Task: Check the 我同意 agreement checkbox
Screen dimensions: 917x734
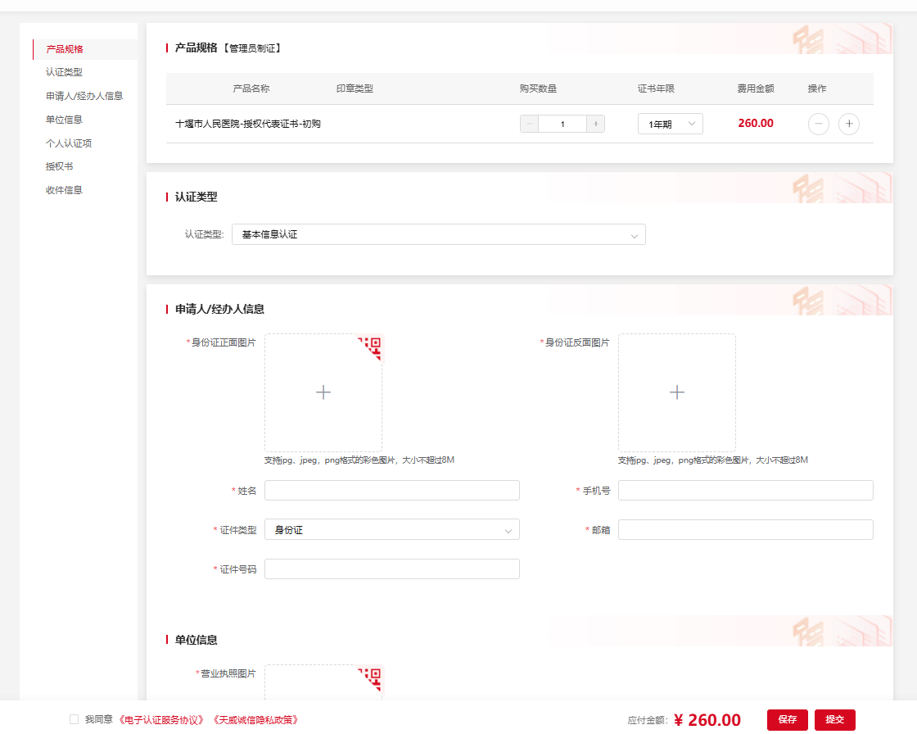Action: click(x=75, y=719)
